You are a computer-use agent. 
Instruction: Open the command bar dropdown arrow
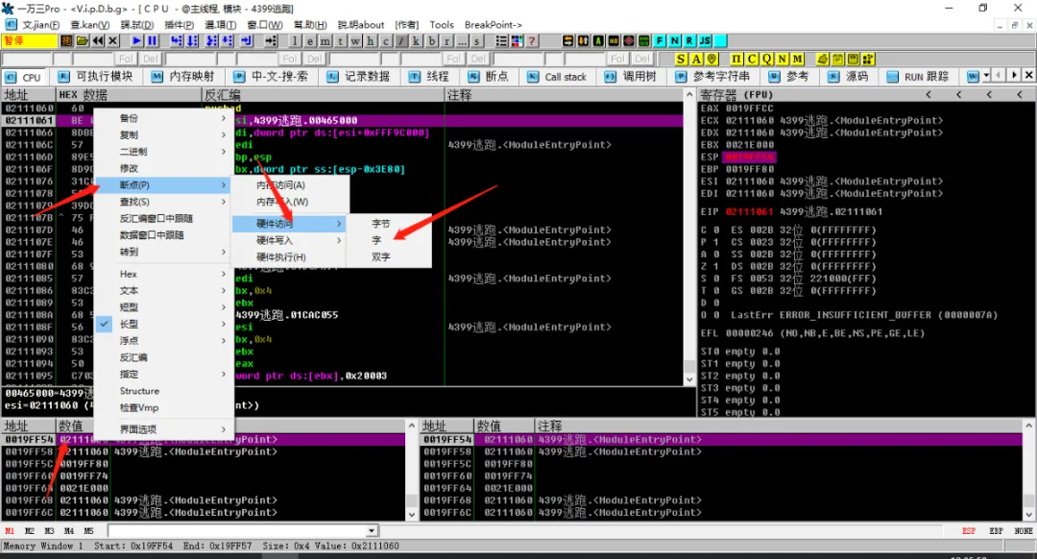click(372, 530)
